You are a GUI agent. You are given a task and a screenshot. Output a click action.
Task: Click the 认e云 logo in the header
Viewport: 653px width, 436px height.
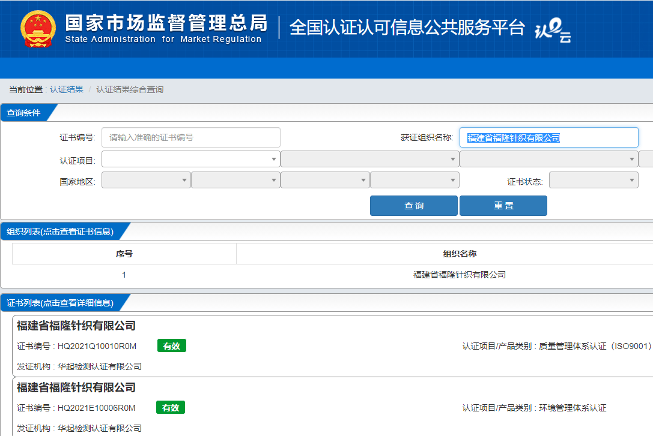pos(553,31)
